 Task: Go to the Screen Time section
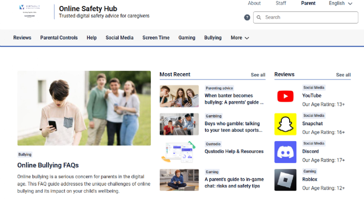(156, 38)
